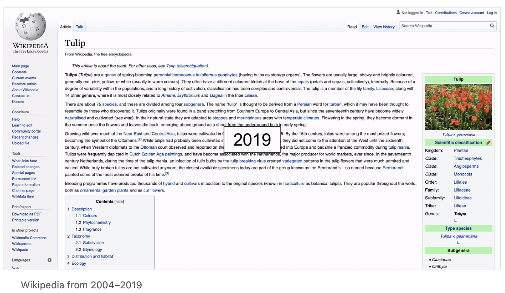Click the Log in link
505x293 pixels.
point(492,13)
